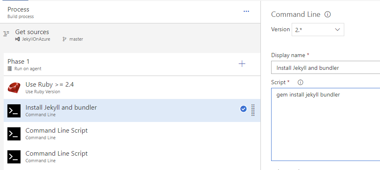
Task: Click the master branch icon
Action: click(x=64, y=39)
